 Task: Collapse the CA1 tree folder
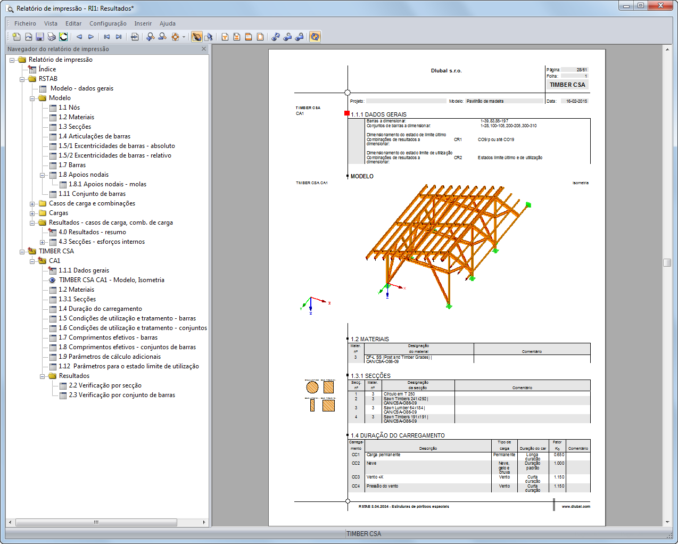pos(32,261)
